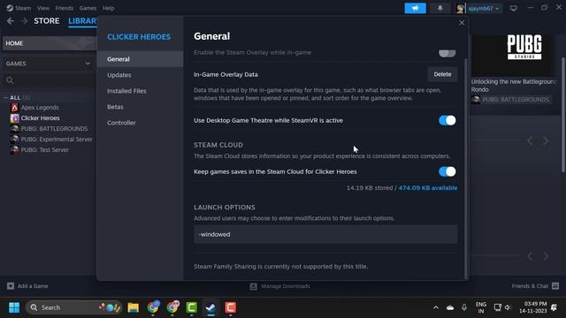Click the Manage Downloads icon
Viewport: 566px width, 318px height.
click(254, 286)
